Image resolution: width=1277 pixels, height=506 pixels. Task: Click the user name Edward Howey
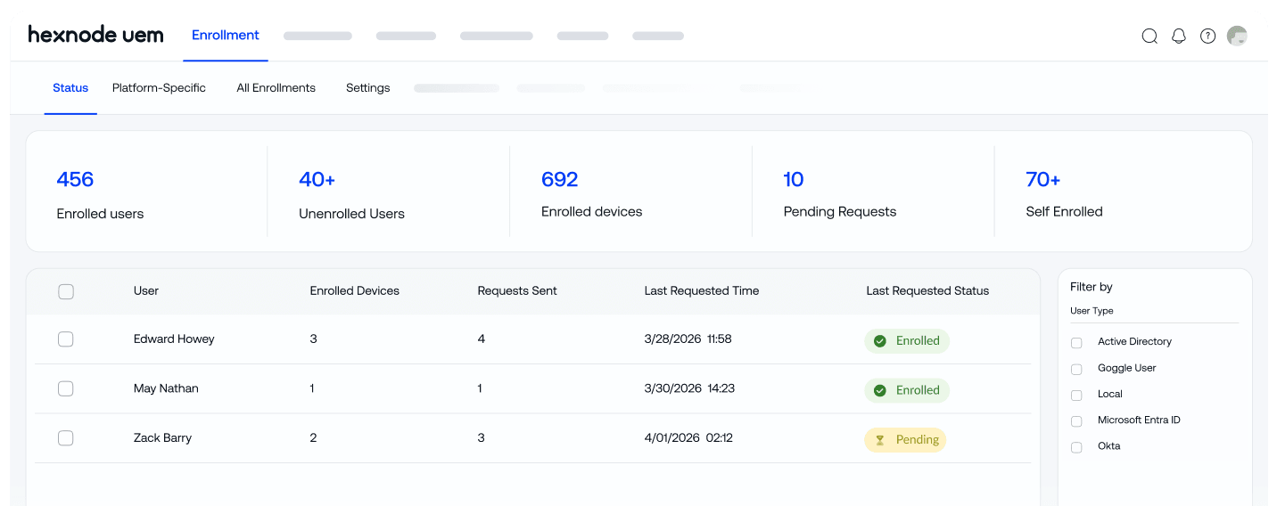(174, 339)
